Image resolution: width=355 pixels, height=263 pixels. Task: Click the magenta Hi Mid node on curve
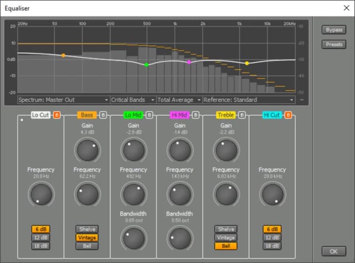(189, 62)
